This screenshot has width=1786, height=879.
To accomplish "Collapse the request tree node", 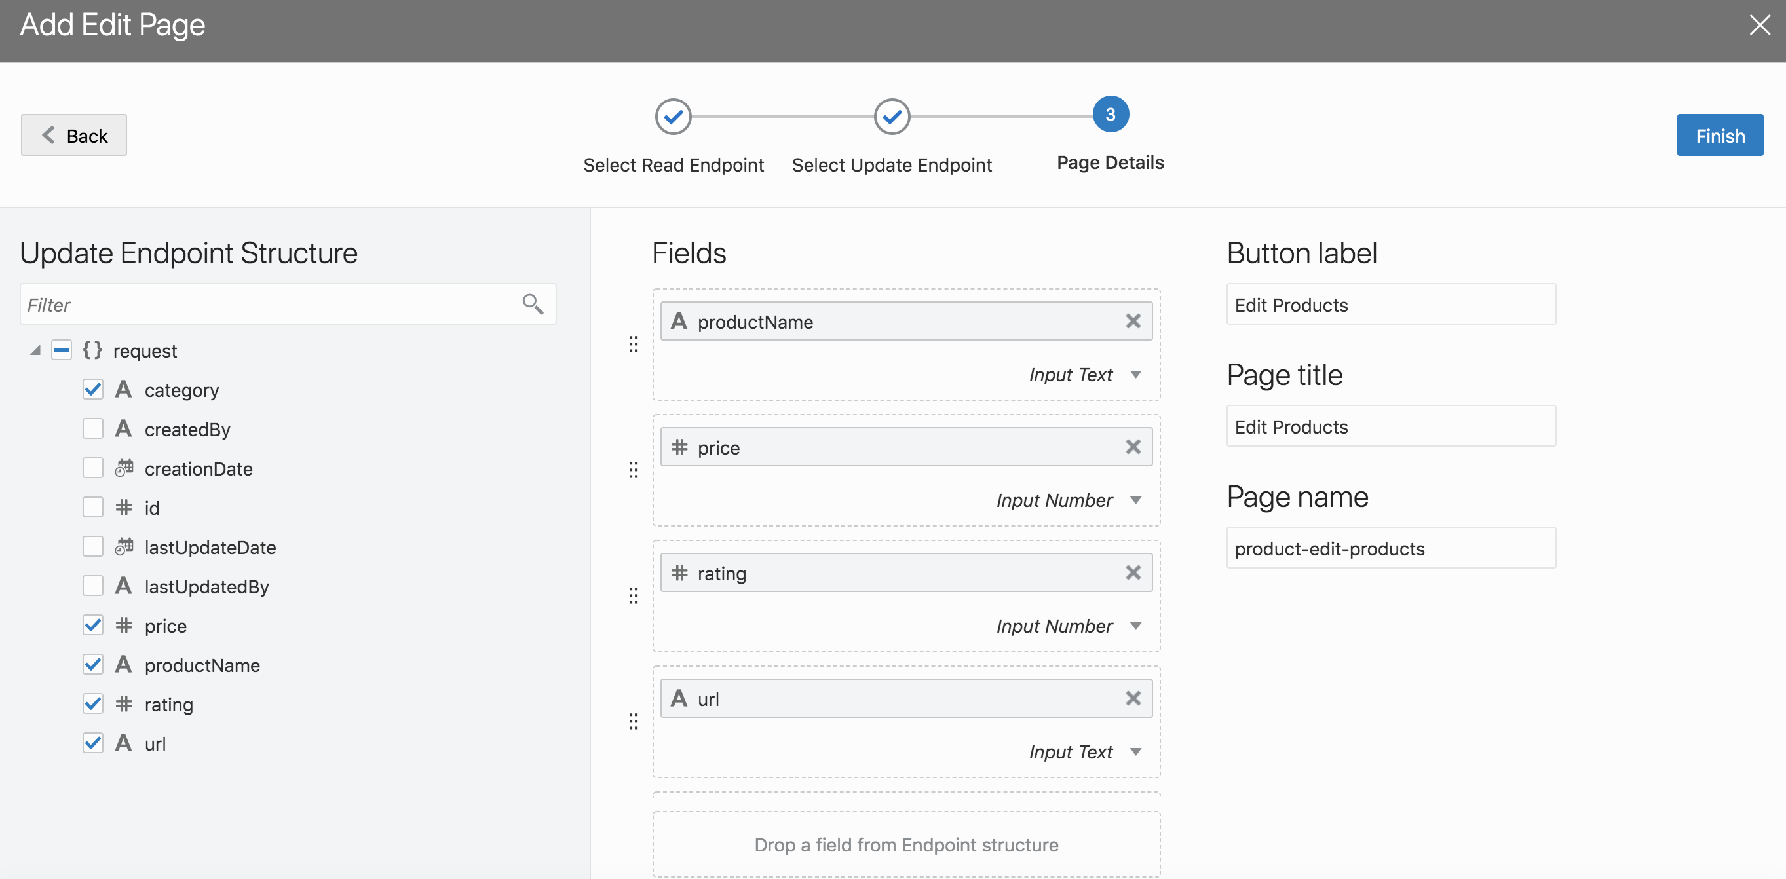I will pyautogui.click(x=35, y=351).
